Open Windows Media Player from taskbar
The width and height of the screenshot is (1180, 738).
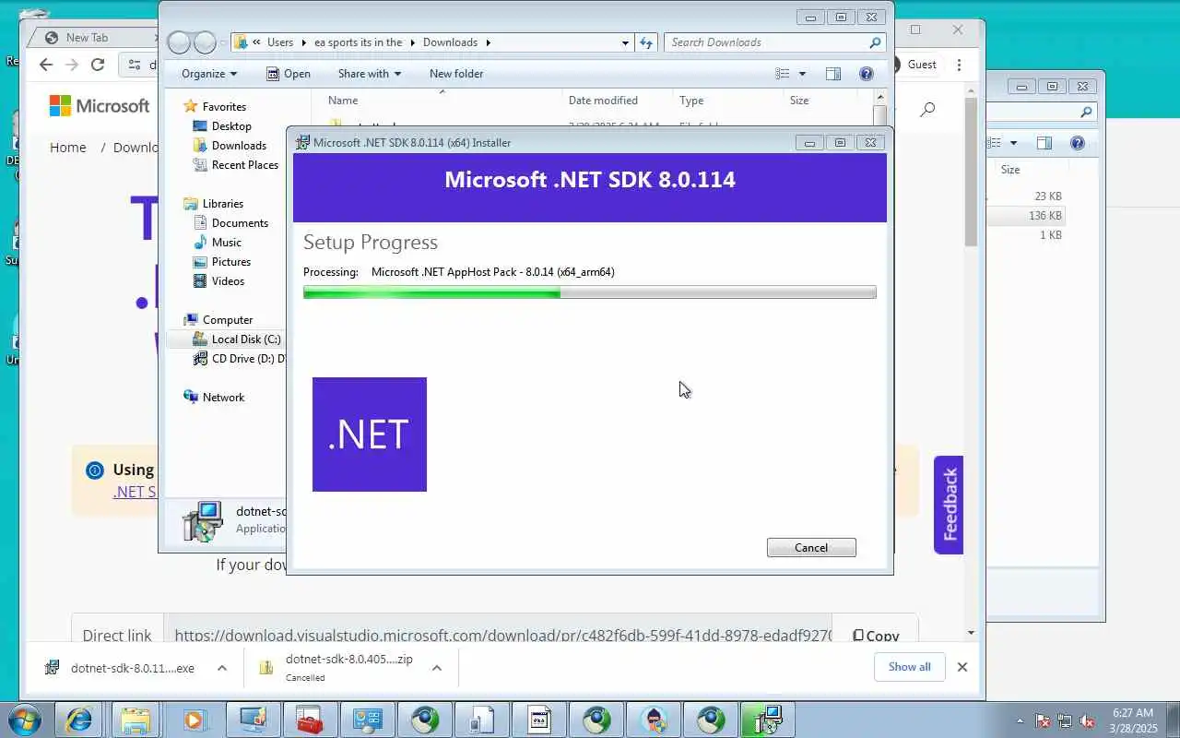pos(194,720)
